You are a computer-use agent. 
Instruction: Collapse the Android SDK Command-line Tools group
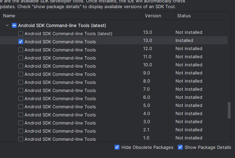[7, 25]
